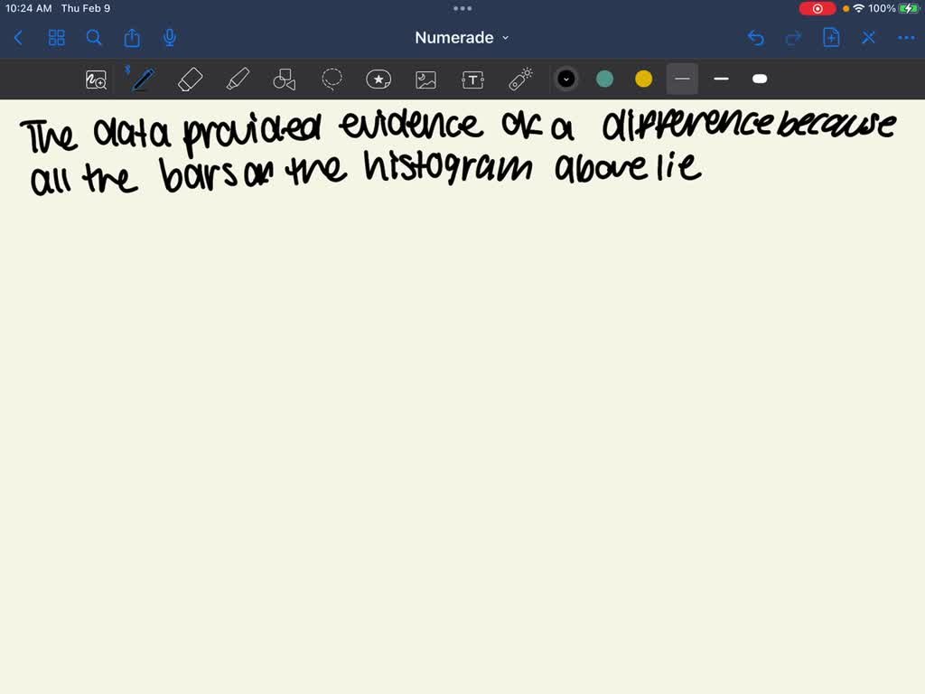925x694 pixels.
Task: Select the Eraser tool
Action: pyautogui.click(x=190, y=79)
